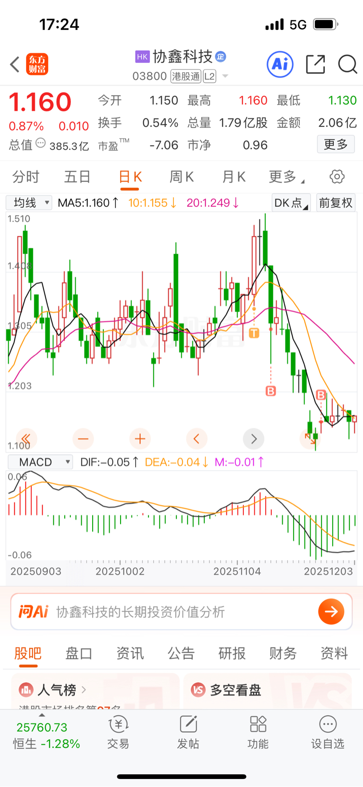Open the 前复权 adjustment selector
The width and height of the screenshot is (363, 787).
pos(336,203)
